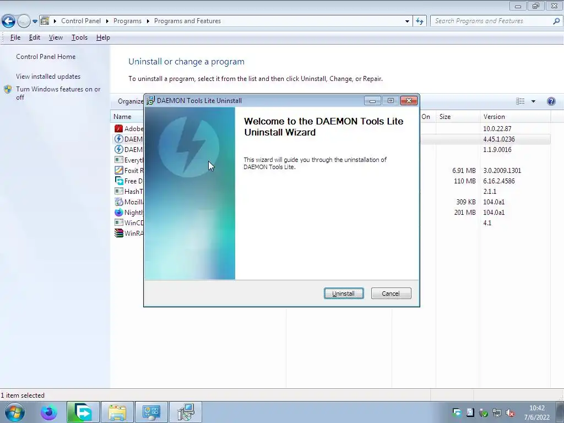Click the Windows Start button
The height and width of the screenshot is (423, 564).
[x=15, y=412]
